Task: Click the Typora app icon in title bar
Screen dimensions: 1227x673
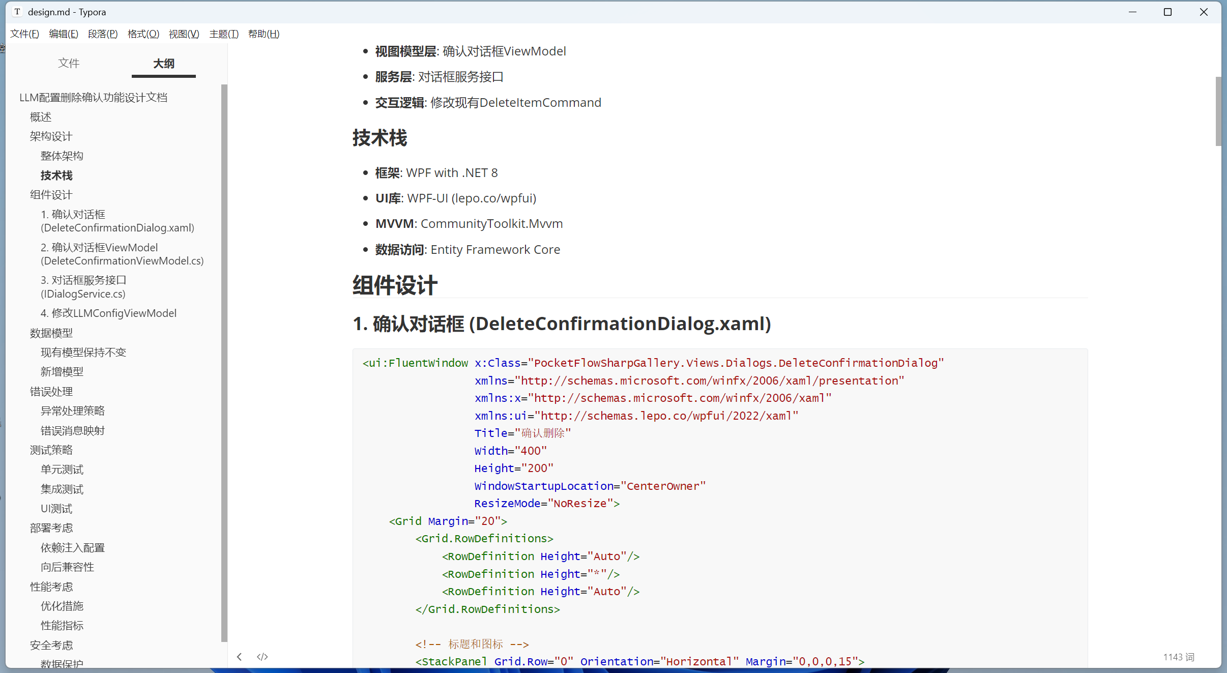Action: 17,12
